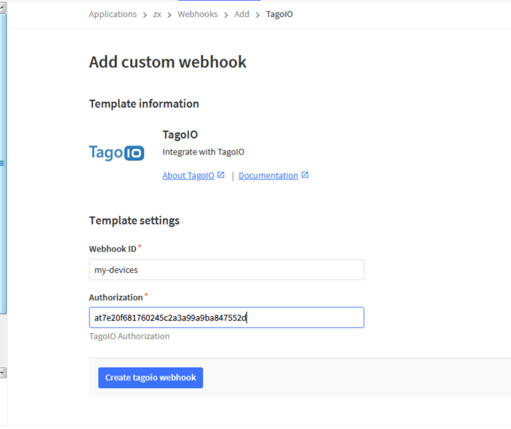This screenshot has width=511, height=429.
Task: Open the Webhooks breadcrumb link
Action: tap(197, 14)
